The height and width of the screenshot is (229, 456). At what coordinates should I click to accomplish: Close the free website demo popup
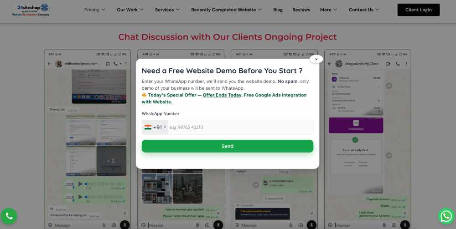pos(316,59)
